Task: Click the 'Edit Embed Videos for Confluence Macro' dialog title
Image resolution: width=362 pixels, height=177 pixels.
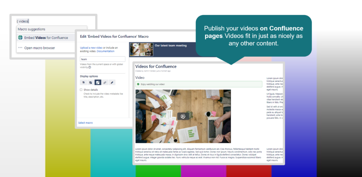Action: 114,36
